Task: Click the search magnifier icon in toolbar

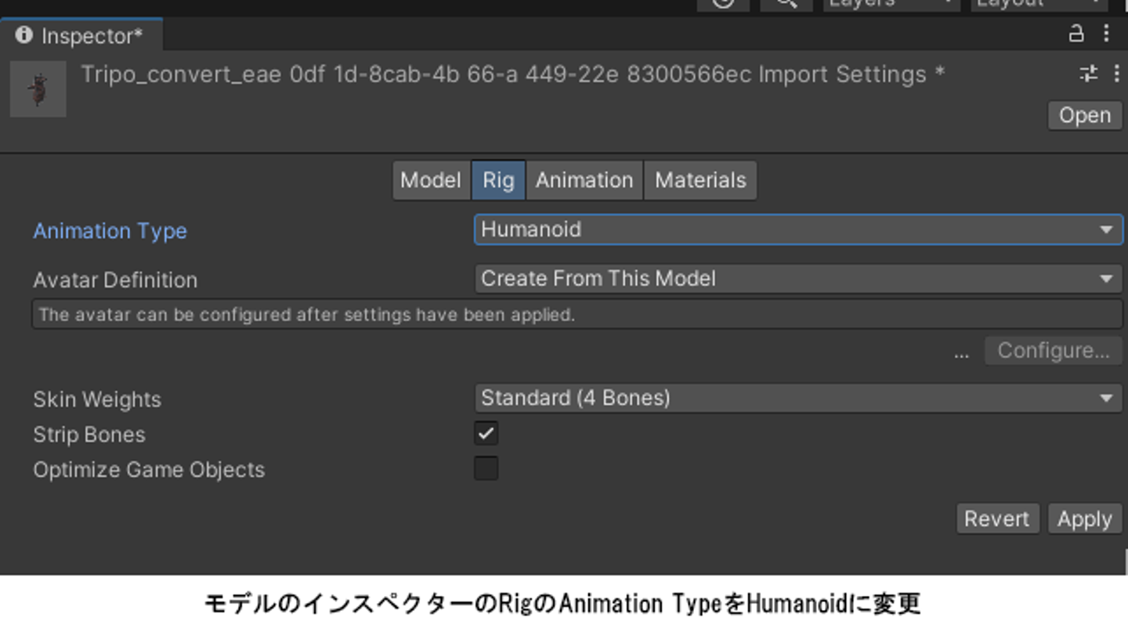Action: (786, 4)
